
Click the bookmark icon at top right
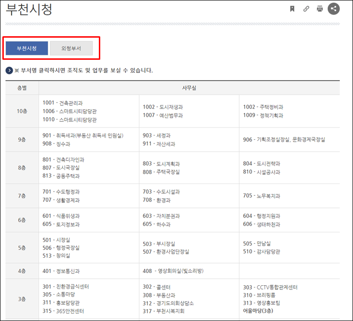(x=292, y=9)
